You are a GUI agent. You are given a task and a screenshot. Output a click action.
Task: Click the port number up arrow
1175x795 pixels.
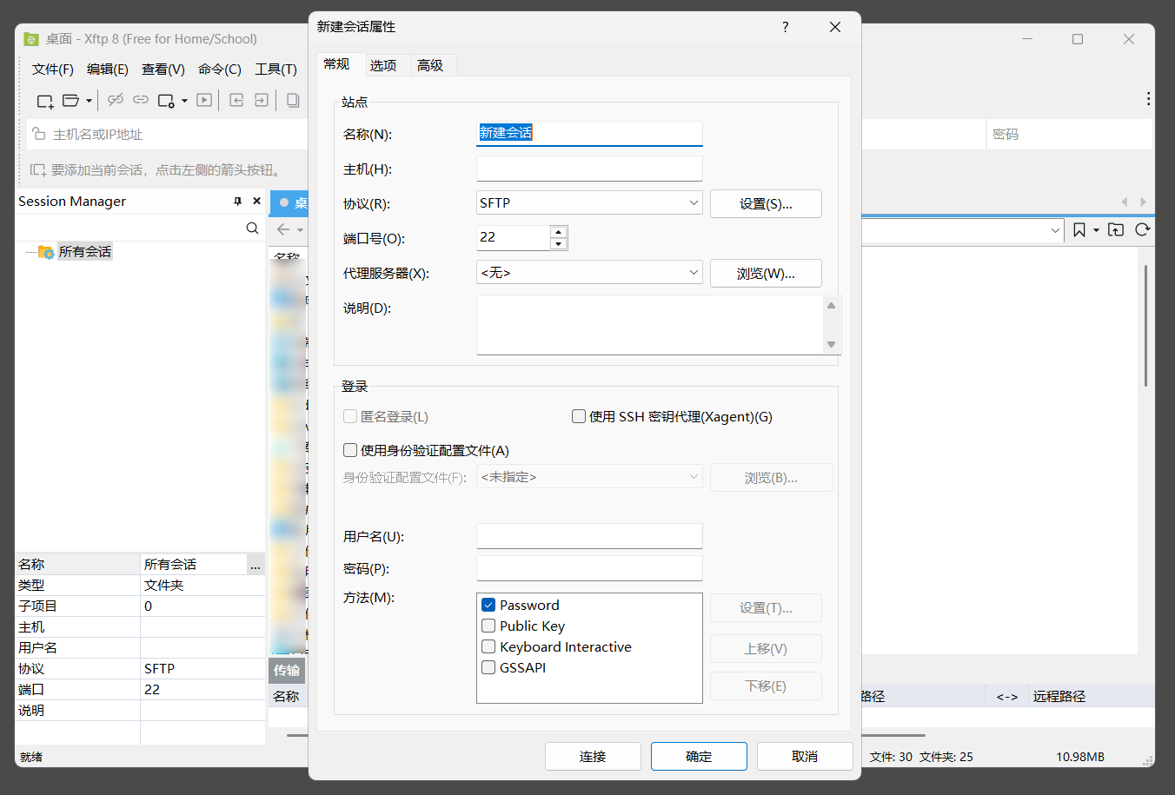(x=559, y=232)
